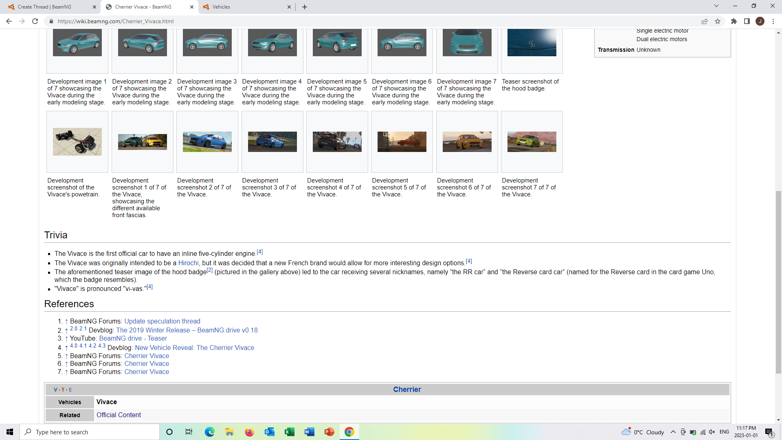Share this page via toolbar icon
782x440 pixels.
(x=705, y=21)
